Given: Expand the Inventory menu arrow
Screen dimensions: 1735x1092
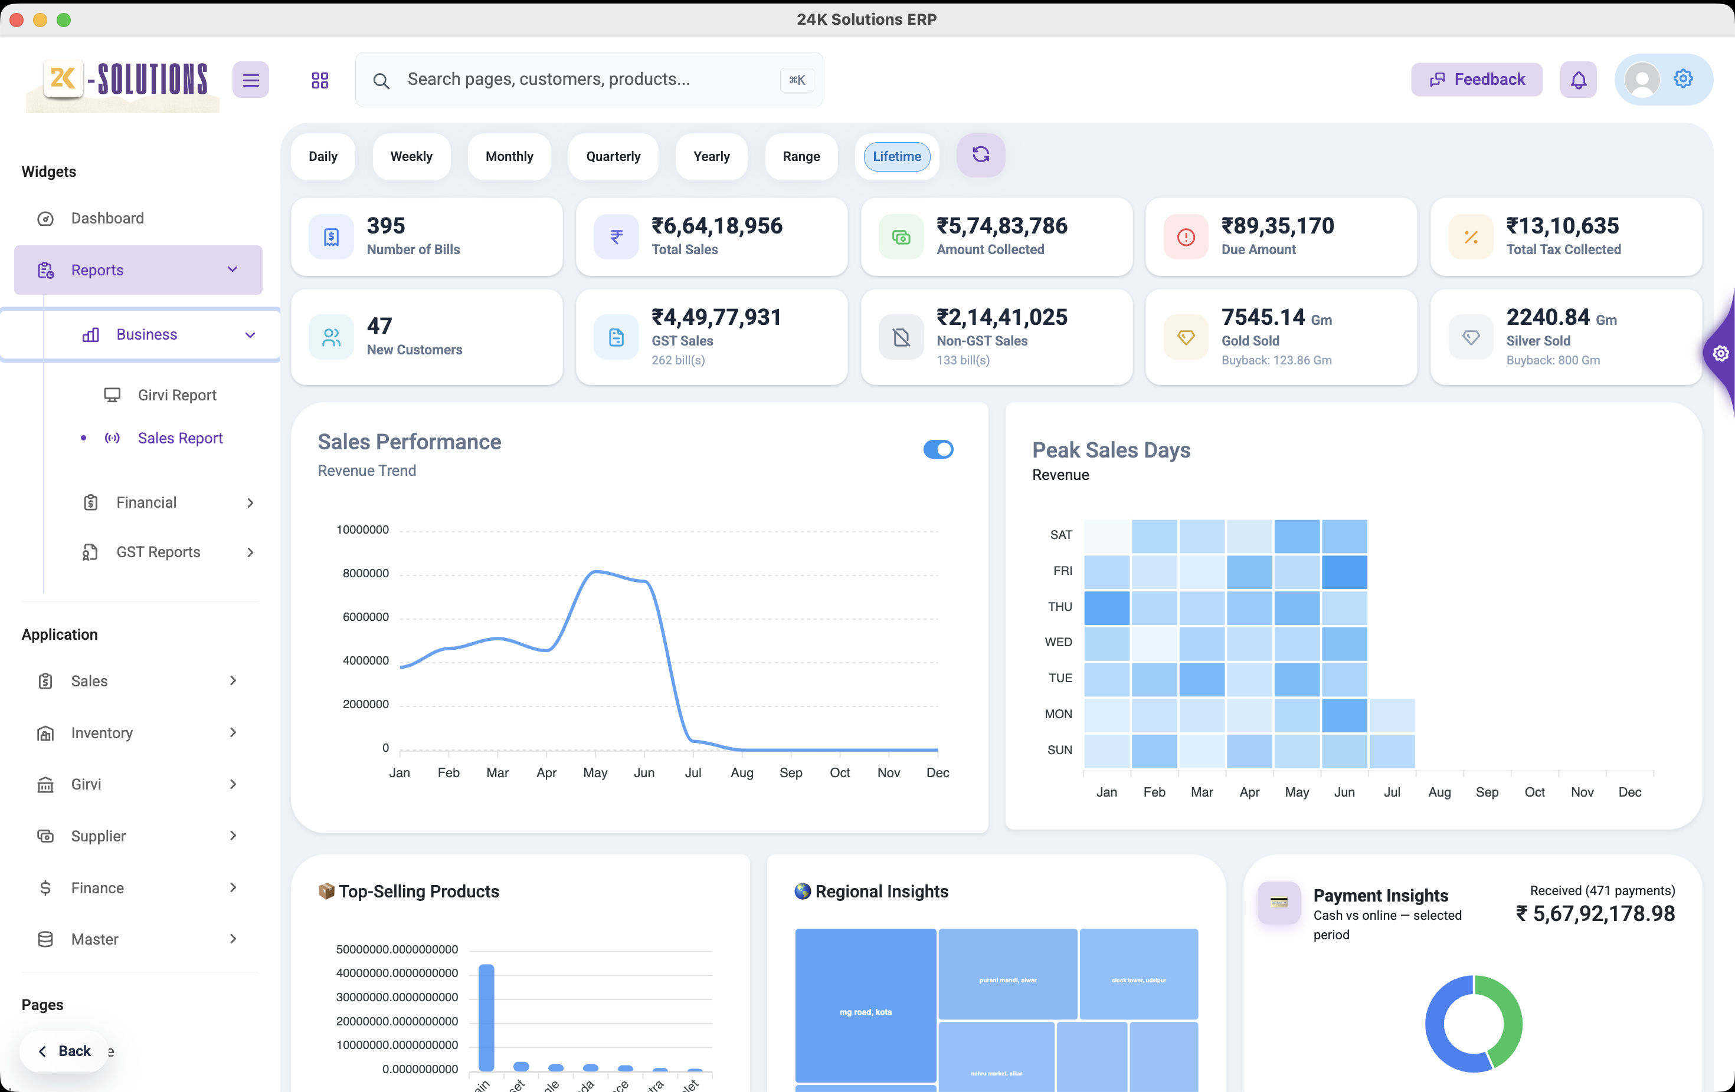Looking at the screenshot, I should pyautogui.click(x=233, y=732).
